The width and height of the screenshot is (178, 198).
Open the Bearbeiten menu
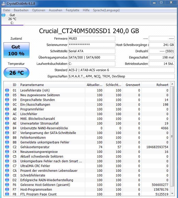(21, 10)
